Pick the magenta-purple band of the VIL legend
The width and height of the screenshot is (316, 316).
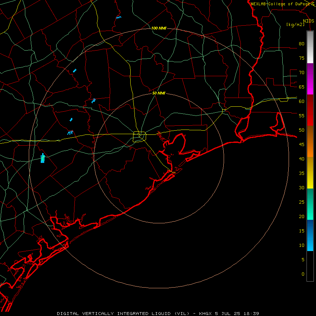[310, 79]
